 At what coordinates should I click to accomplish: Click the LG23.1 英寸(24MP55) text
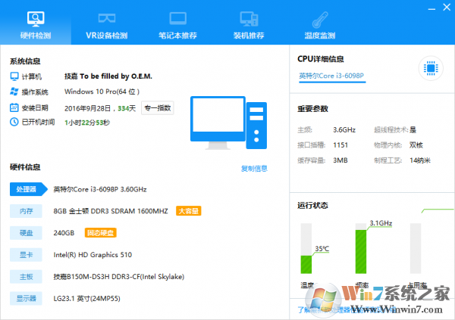[86, 299]
